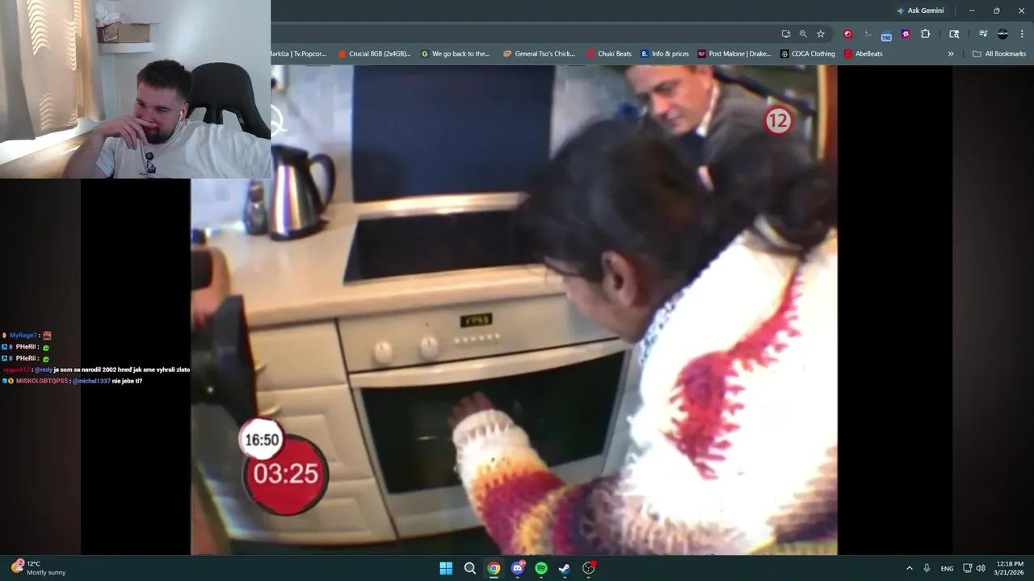Open the display tray icon

coord(968,568)
